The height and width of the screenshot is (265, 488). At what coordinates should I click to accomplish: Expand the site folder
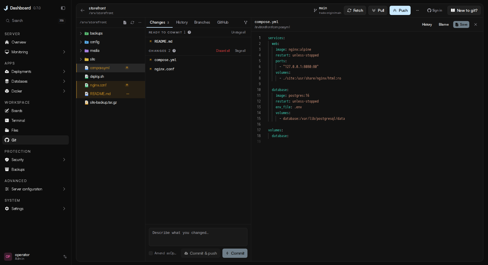(81, 59)
